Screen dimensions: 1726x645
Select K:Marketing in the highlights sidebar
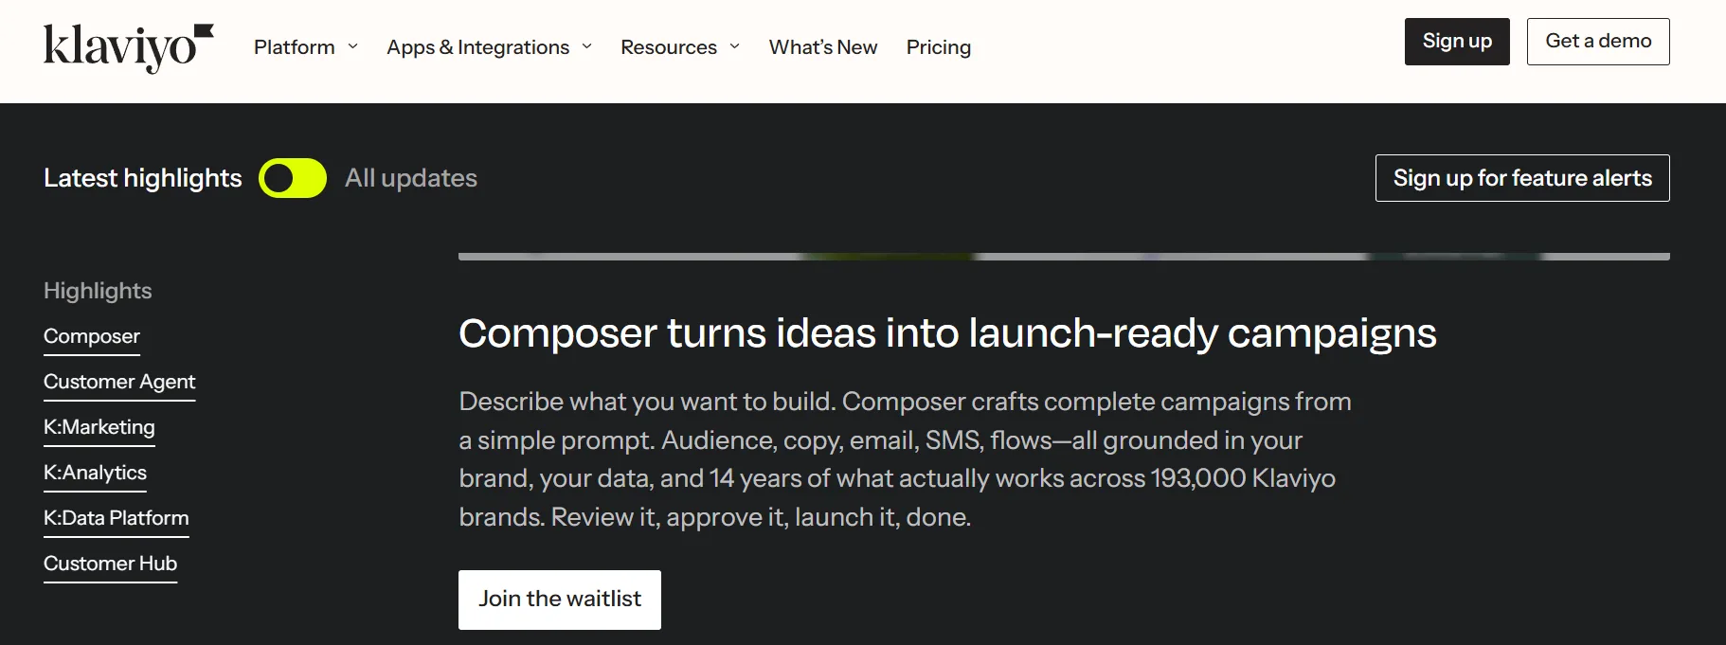point(99,427)
